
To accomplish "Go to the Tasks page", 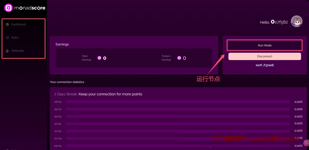I will pyautogui.click(x=15, y=38).
